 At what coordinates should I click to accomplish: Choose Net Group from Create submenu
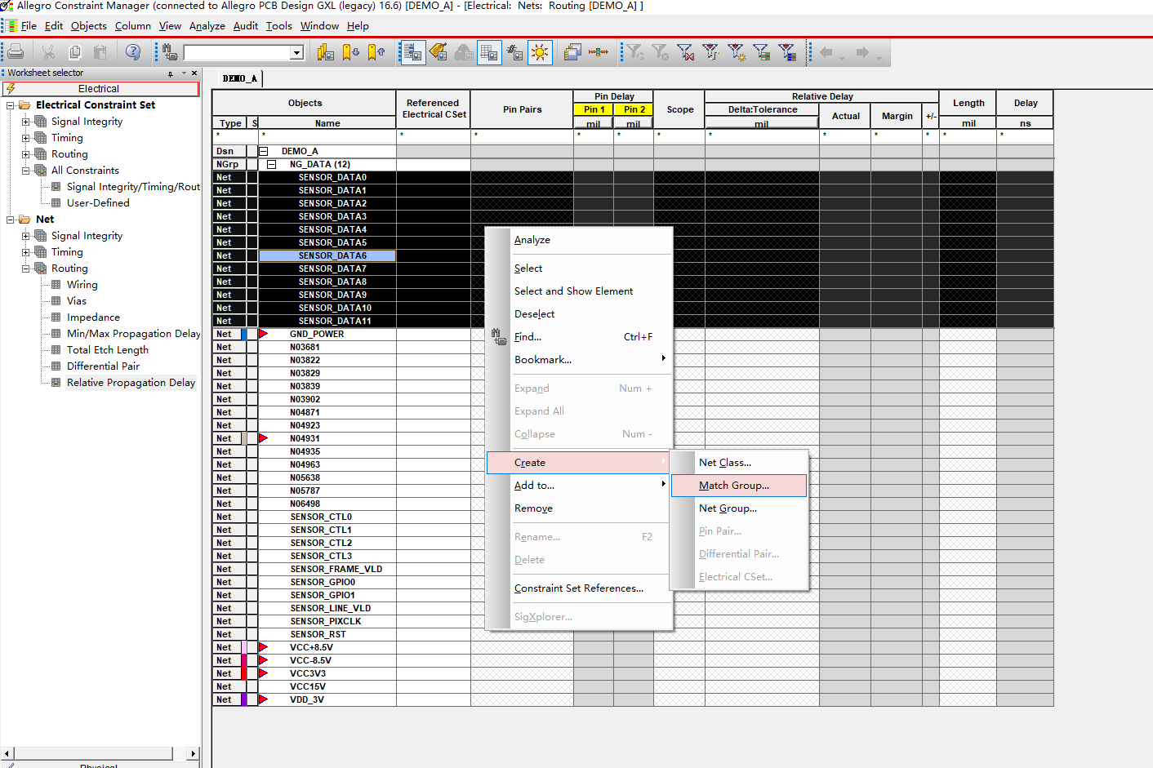tap(739, 508)
